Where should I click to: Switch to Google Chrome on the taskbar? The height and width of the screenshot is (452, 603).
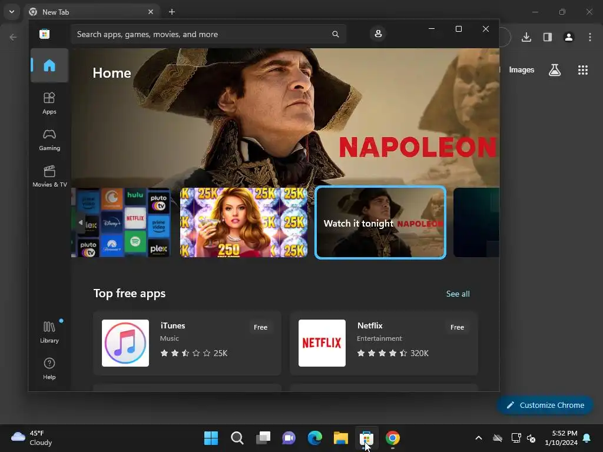click(x=393, y=438)
